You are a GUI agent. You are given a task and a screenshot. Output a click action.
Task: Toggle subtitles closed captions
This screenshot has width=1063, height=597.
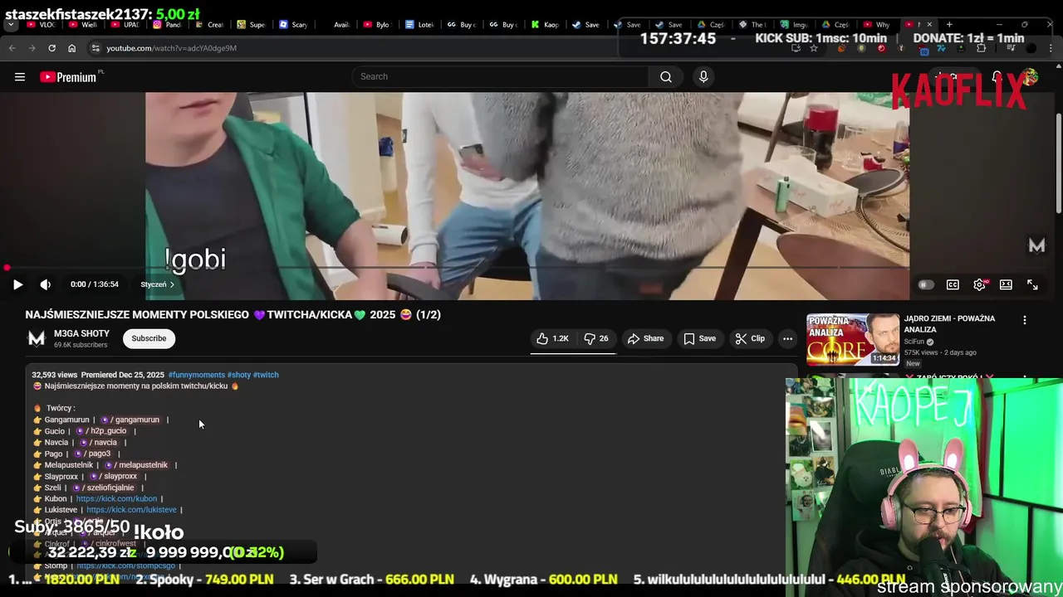(x=953, y=284)
